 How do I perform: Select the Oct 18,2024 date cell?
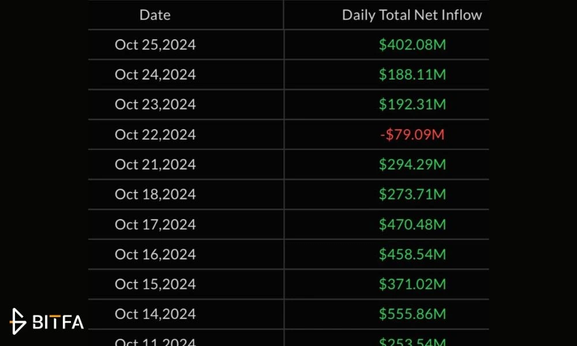155,194
